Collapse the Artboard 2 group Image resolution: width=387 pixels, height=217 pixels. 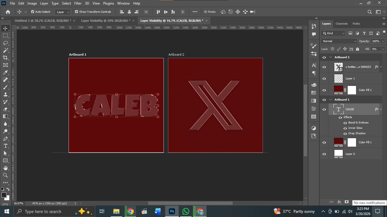tap(331, 57)
